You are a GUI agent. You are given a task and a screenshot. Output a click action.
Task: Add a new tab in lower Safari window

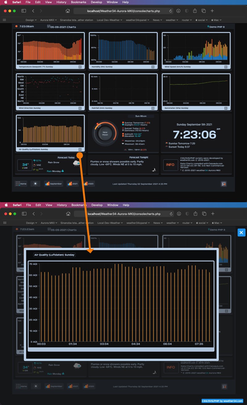[x=213, y=214]
